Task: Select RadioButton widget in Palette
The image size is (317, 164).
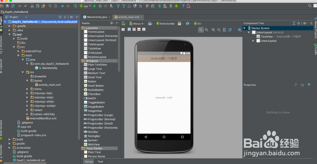Action: point(96,90)
